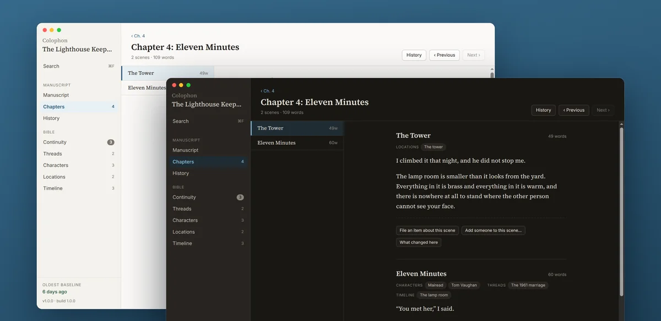Open Locations in the dark window sidebar
661x321 pixels.
208,232
